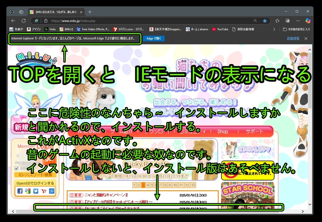Toggle the favorite star for this page
322x222 pixels.
(x=265, y=21)
